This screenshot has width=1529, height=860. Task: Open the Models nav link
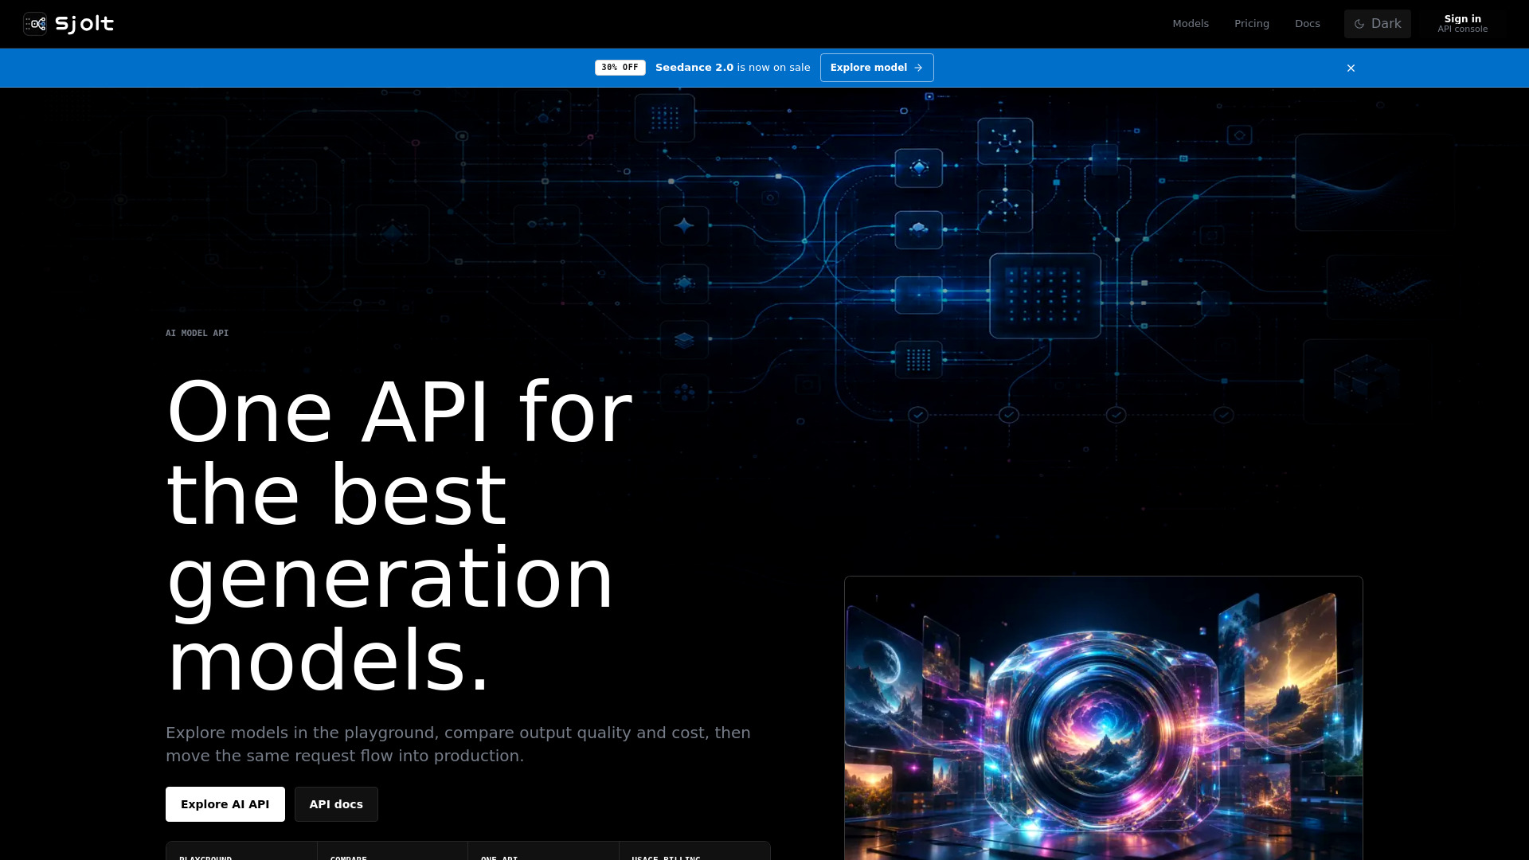pyautogui.click(x=1191, y=24)
